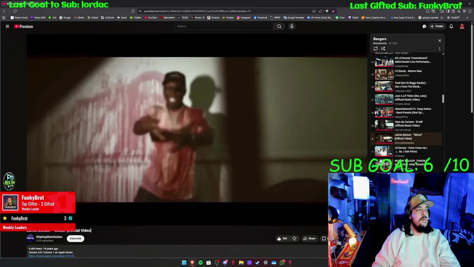Dislike the video with thumbs down
The width and height of the screenshot is (474, 267).
tap(294, 238)
